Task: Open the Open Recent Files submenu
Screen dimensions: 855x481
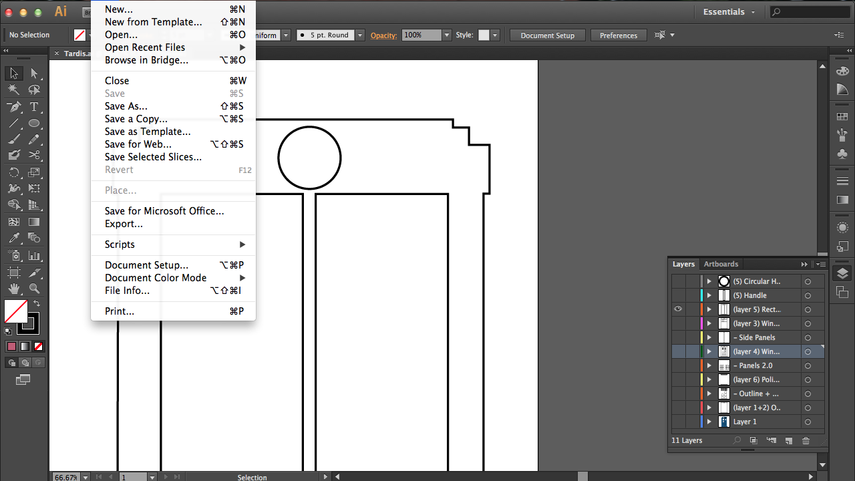Action: click(x=173, y=47)
